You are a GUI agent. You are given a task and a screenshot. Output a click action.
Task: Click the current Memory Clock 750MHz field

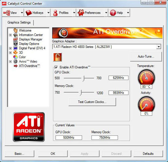[105, 138]
